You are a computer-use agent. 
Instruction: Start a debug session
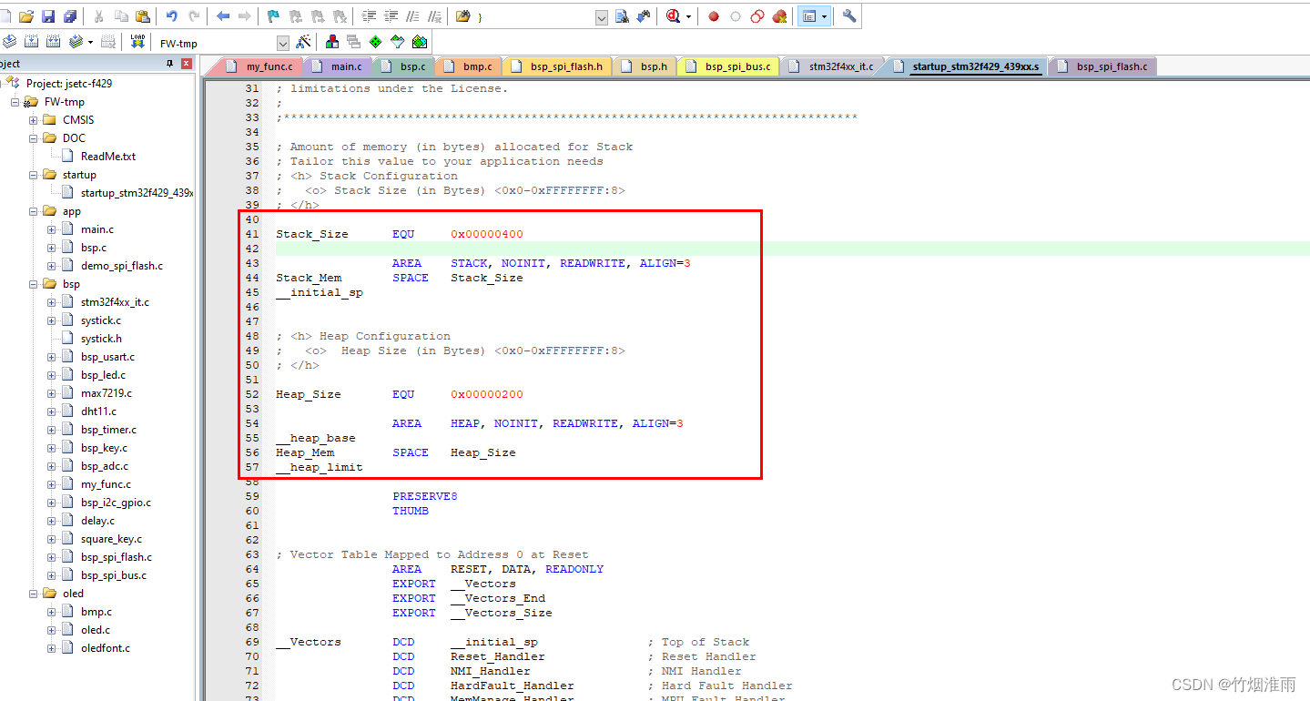[675, 15]
